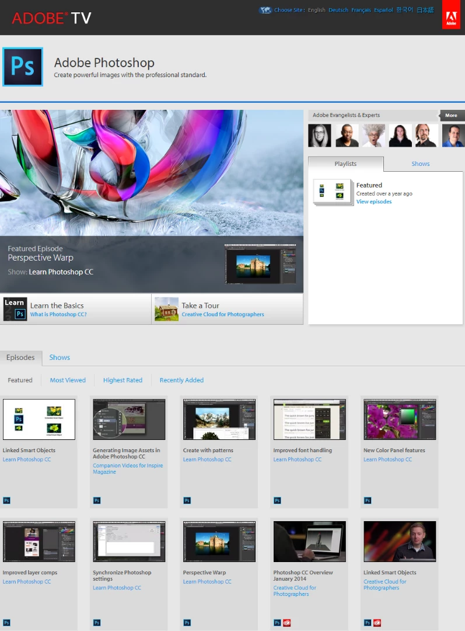Switch site language to Français
This screenshot has height=631, width=465.
click(x=361, y=10)
